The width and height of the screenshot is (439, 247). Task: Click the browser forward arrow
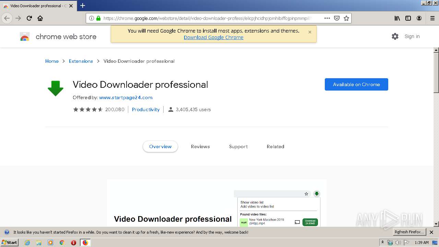18,18
